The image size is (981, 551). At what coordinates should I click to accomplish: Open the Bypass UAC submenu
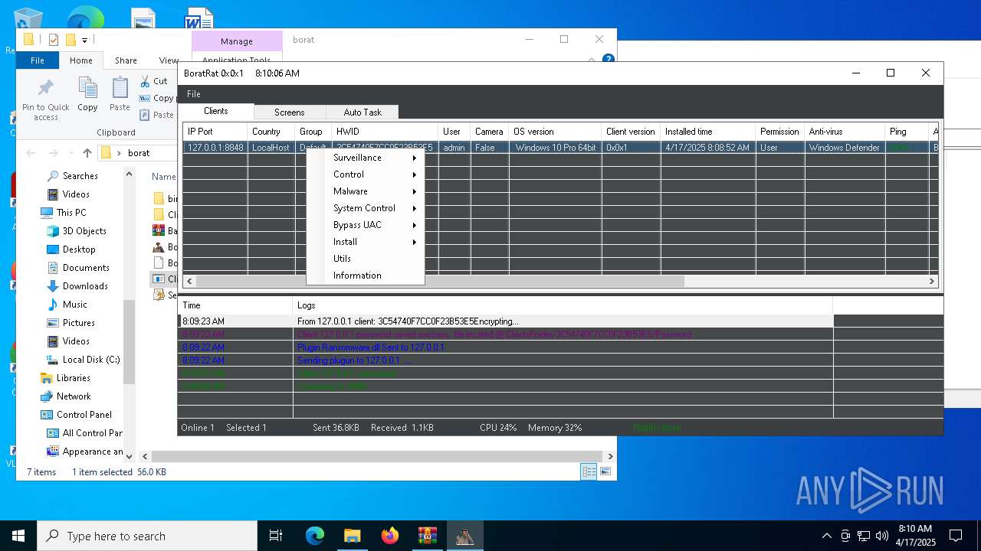[x=365, y=225]
